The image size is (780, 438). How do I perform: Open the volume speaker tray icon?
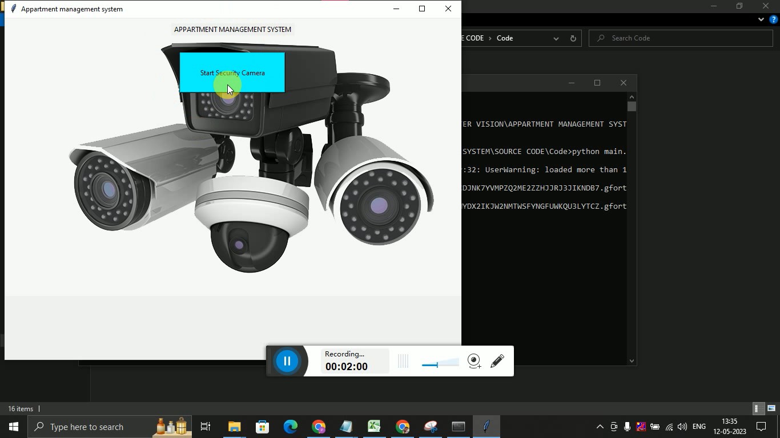tap(682, 427)
